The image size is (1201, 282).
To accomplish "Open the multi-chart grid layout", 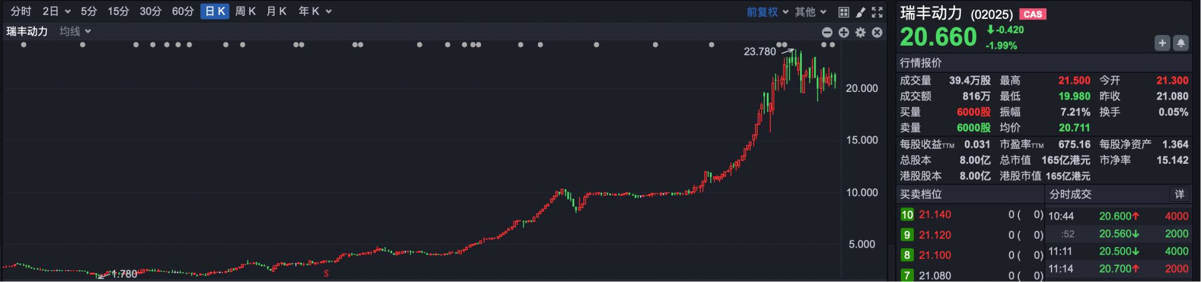I will (x=843, y=12).
